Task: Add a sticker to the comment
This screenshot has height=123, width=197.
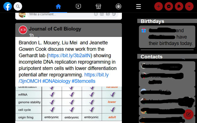Action: (114, 14)
